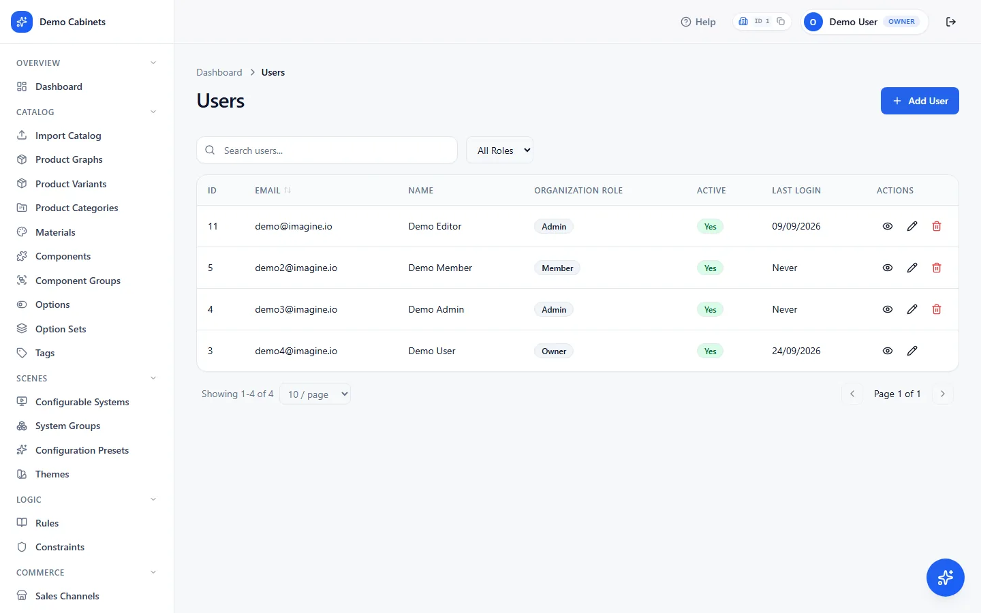
Task: Change the 10 / page size dropdown
Action: point(315,394)
